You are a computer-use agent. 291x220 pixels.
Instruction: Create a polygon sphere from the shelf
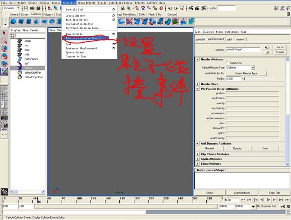(x=14, y=21)
